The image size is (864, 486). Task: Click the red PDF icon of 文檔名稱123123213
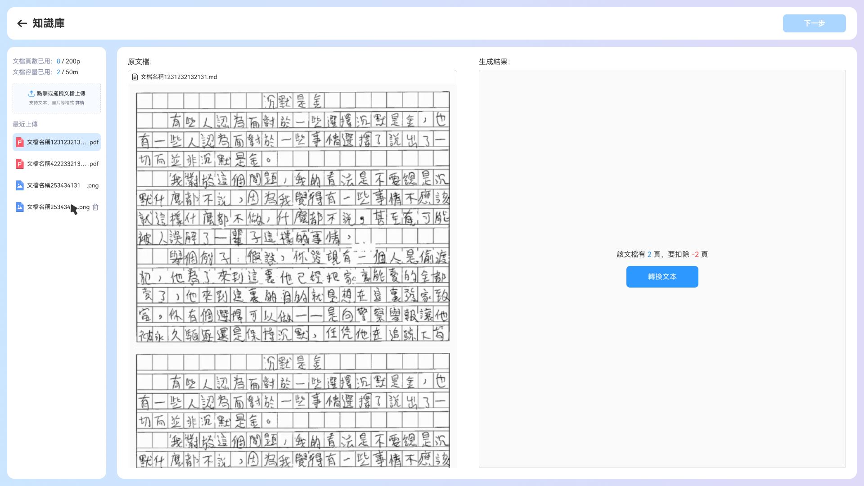tap(20, 142)
